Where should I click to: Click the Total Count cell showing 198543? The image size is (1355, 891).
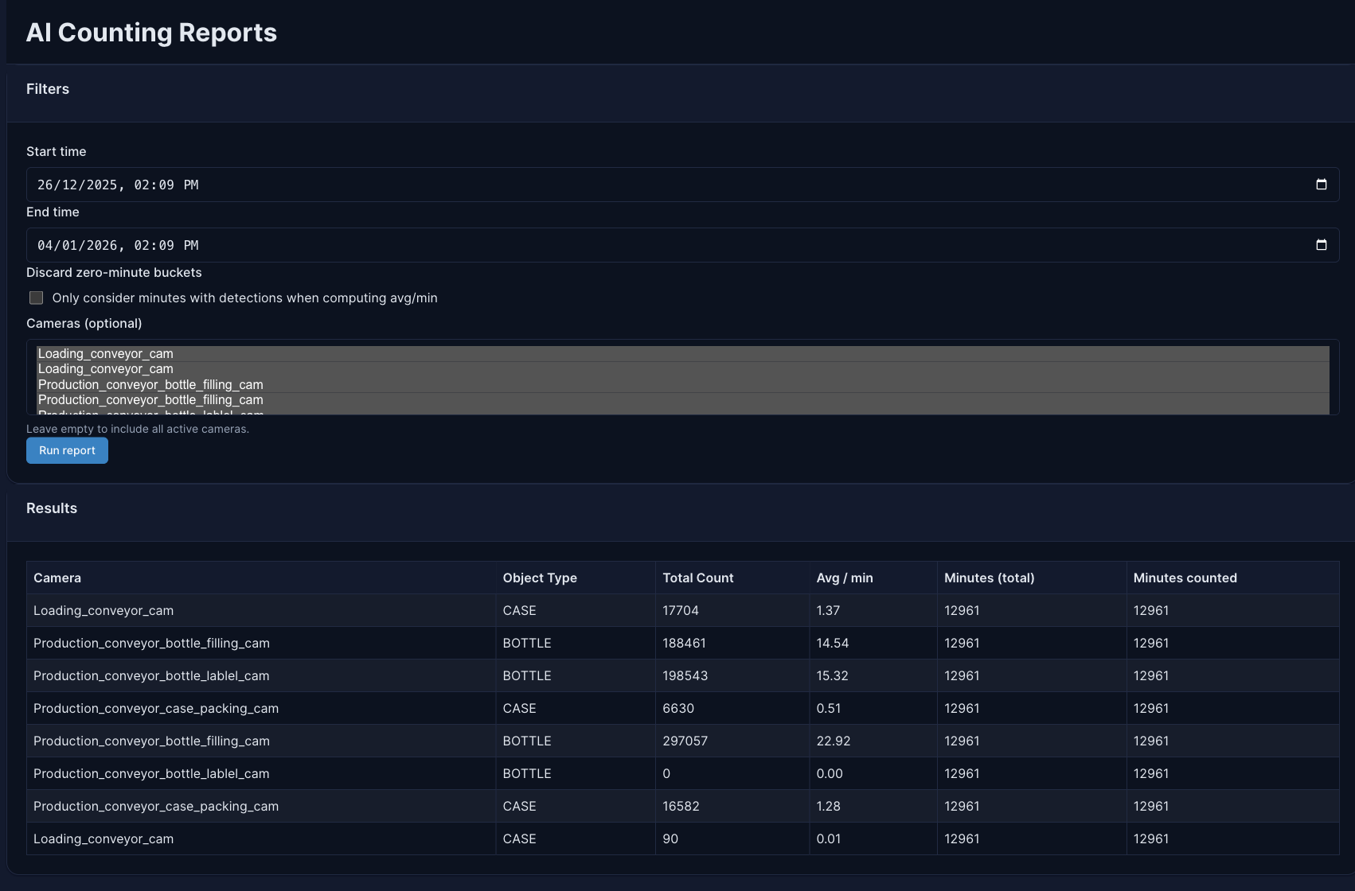[685, 675]
